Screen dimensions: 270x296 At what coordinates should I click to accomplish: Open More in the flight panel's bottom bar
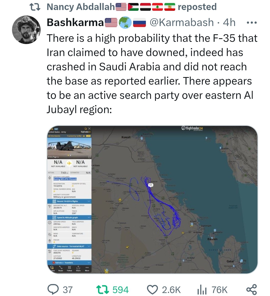pos(87,268)
